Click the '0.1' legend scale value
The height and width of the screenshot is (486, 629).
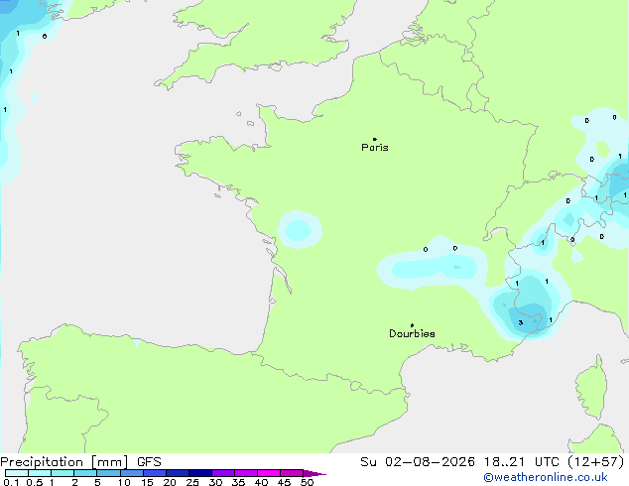click(11, 482)
